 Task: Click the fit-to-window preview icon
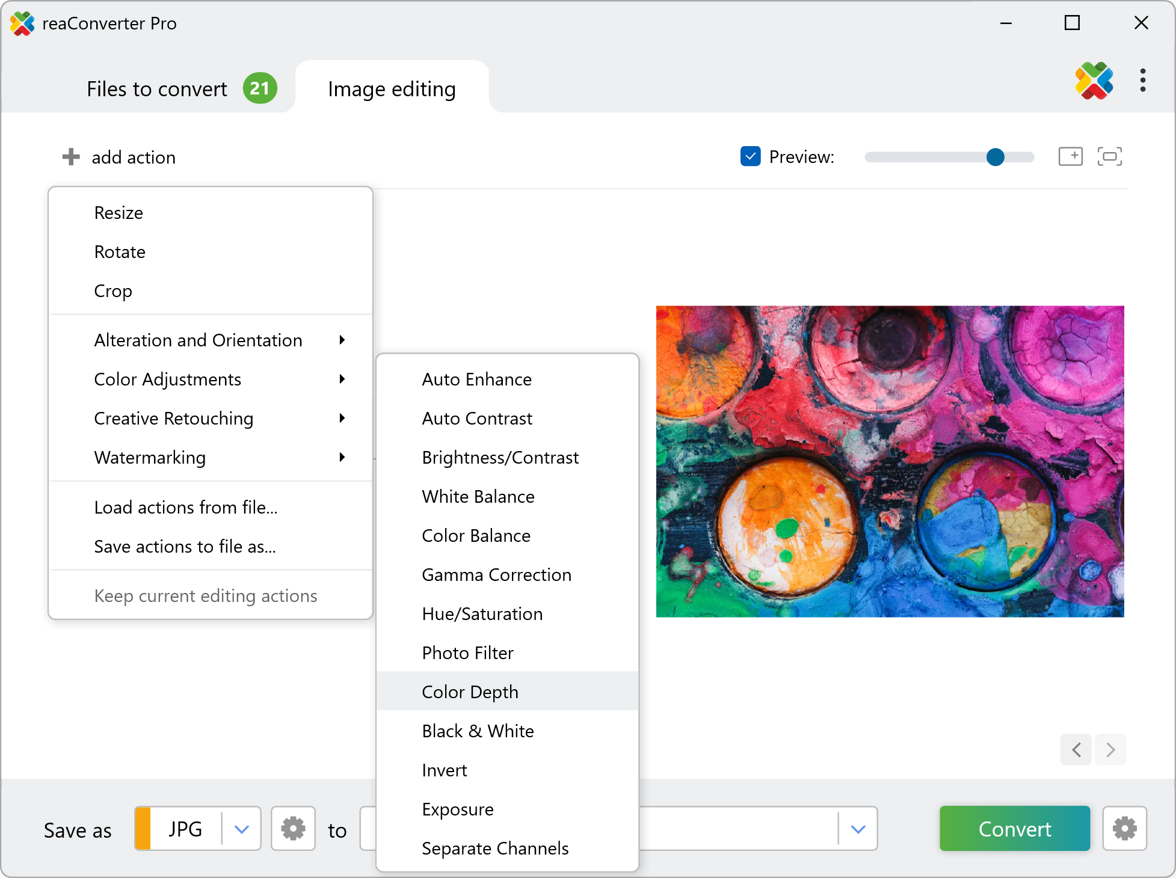click(x=1109, y=156)
